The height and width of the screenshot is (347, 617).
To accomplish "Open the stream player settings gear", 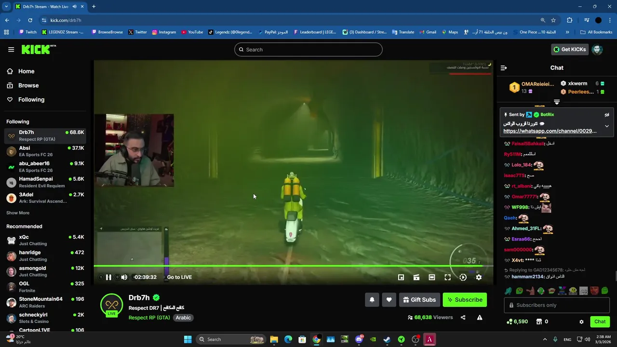I will click(x=479, y=277).
